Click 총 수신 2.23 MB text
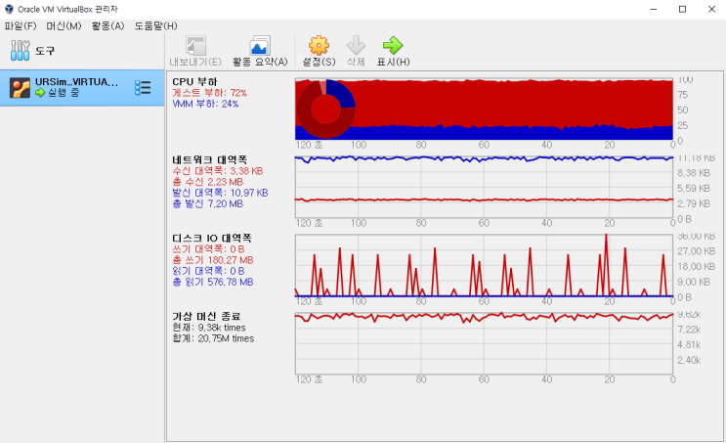 207,182
